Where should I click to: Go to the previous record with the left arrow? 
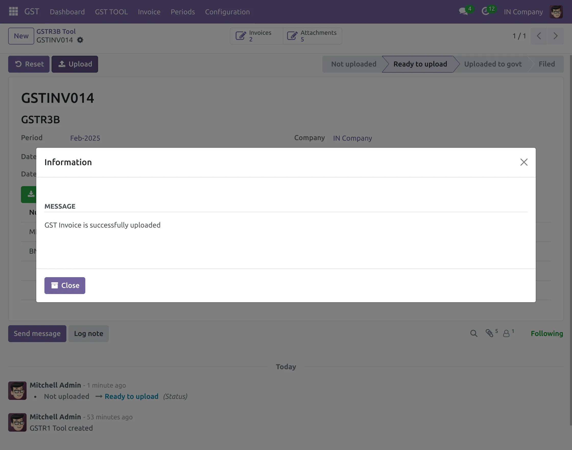[x=539, y=36]
